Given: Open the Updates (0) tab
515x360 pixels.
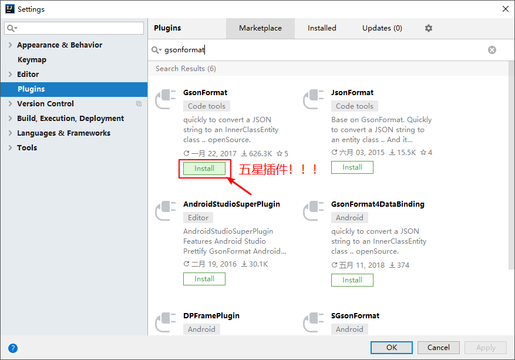Looking at the screenshot, I should pyautogui.click(x=382, y=28).
